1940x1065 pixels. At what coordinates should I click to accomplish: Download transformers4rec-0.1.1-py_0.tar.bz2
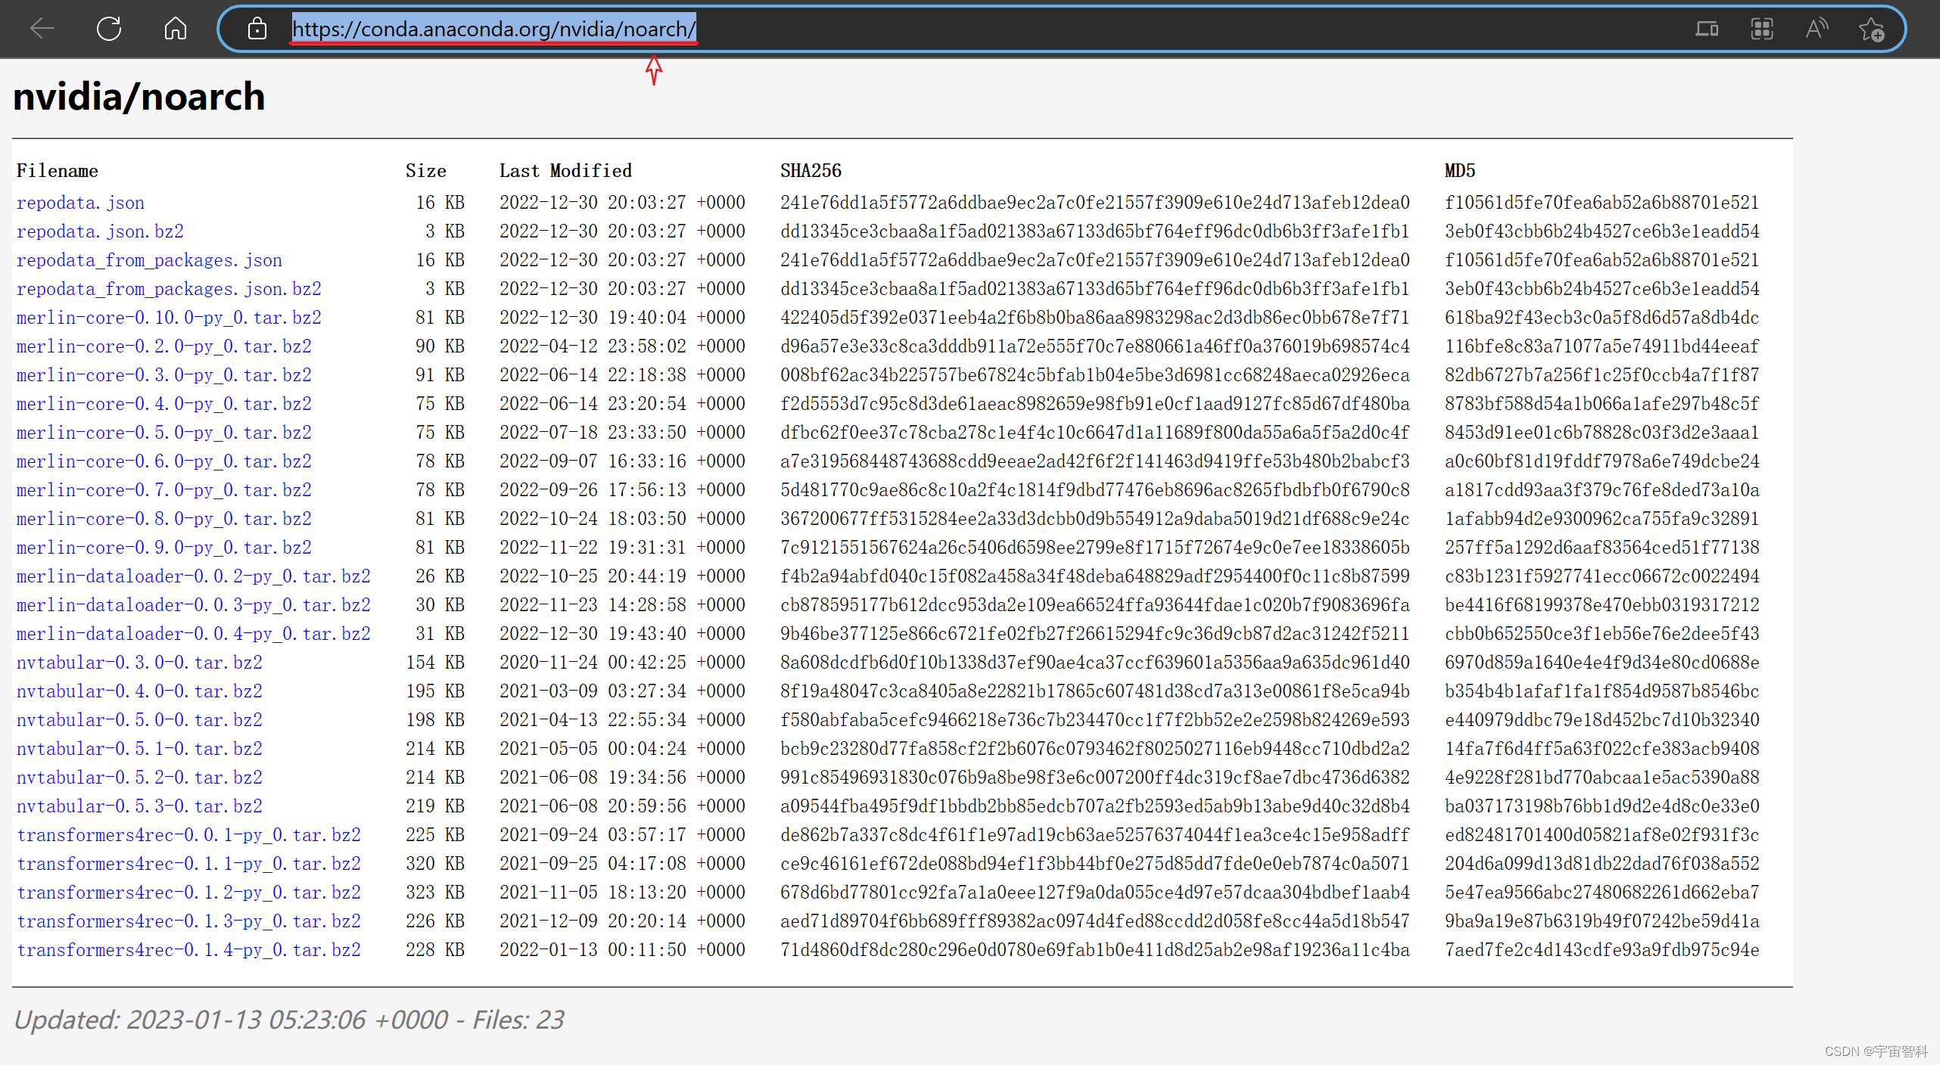(188, 864)
